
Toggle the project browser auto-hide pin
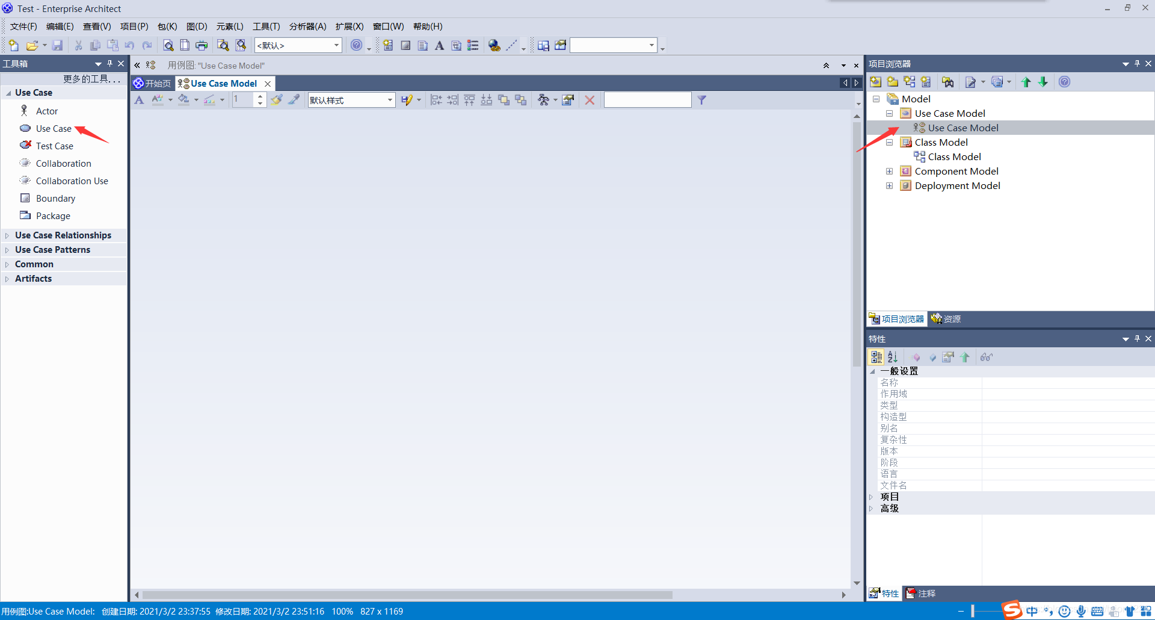pos(1137,63)
